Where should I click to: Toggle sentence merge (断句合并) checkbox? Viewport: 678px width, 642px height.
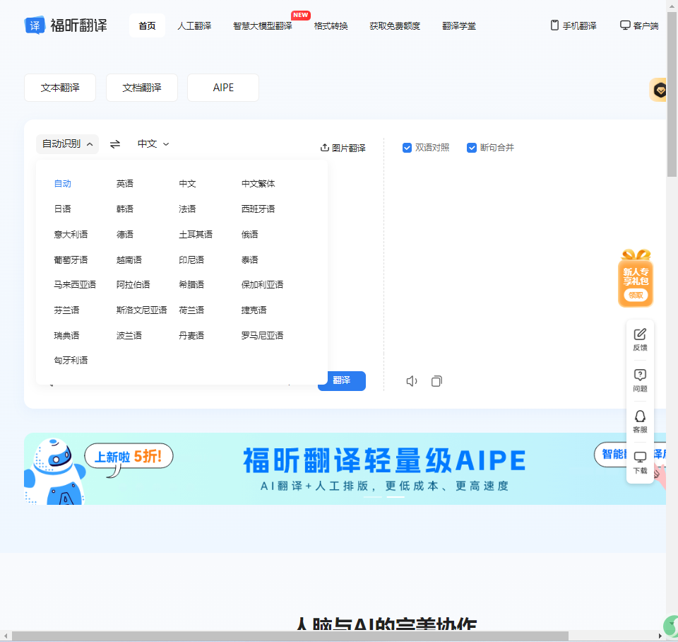472,148
